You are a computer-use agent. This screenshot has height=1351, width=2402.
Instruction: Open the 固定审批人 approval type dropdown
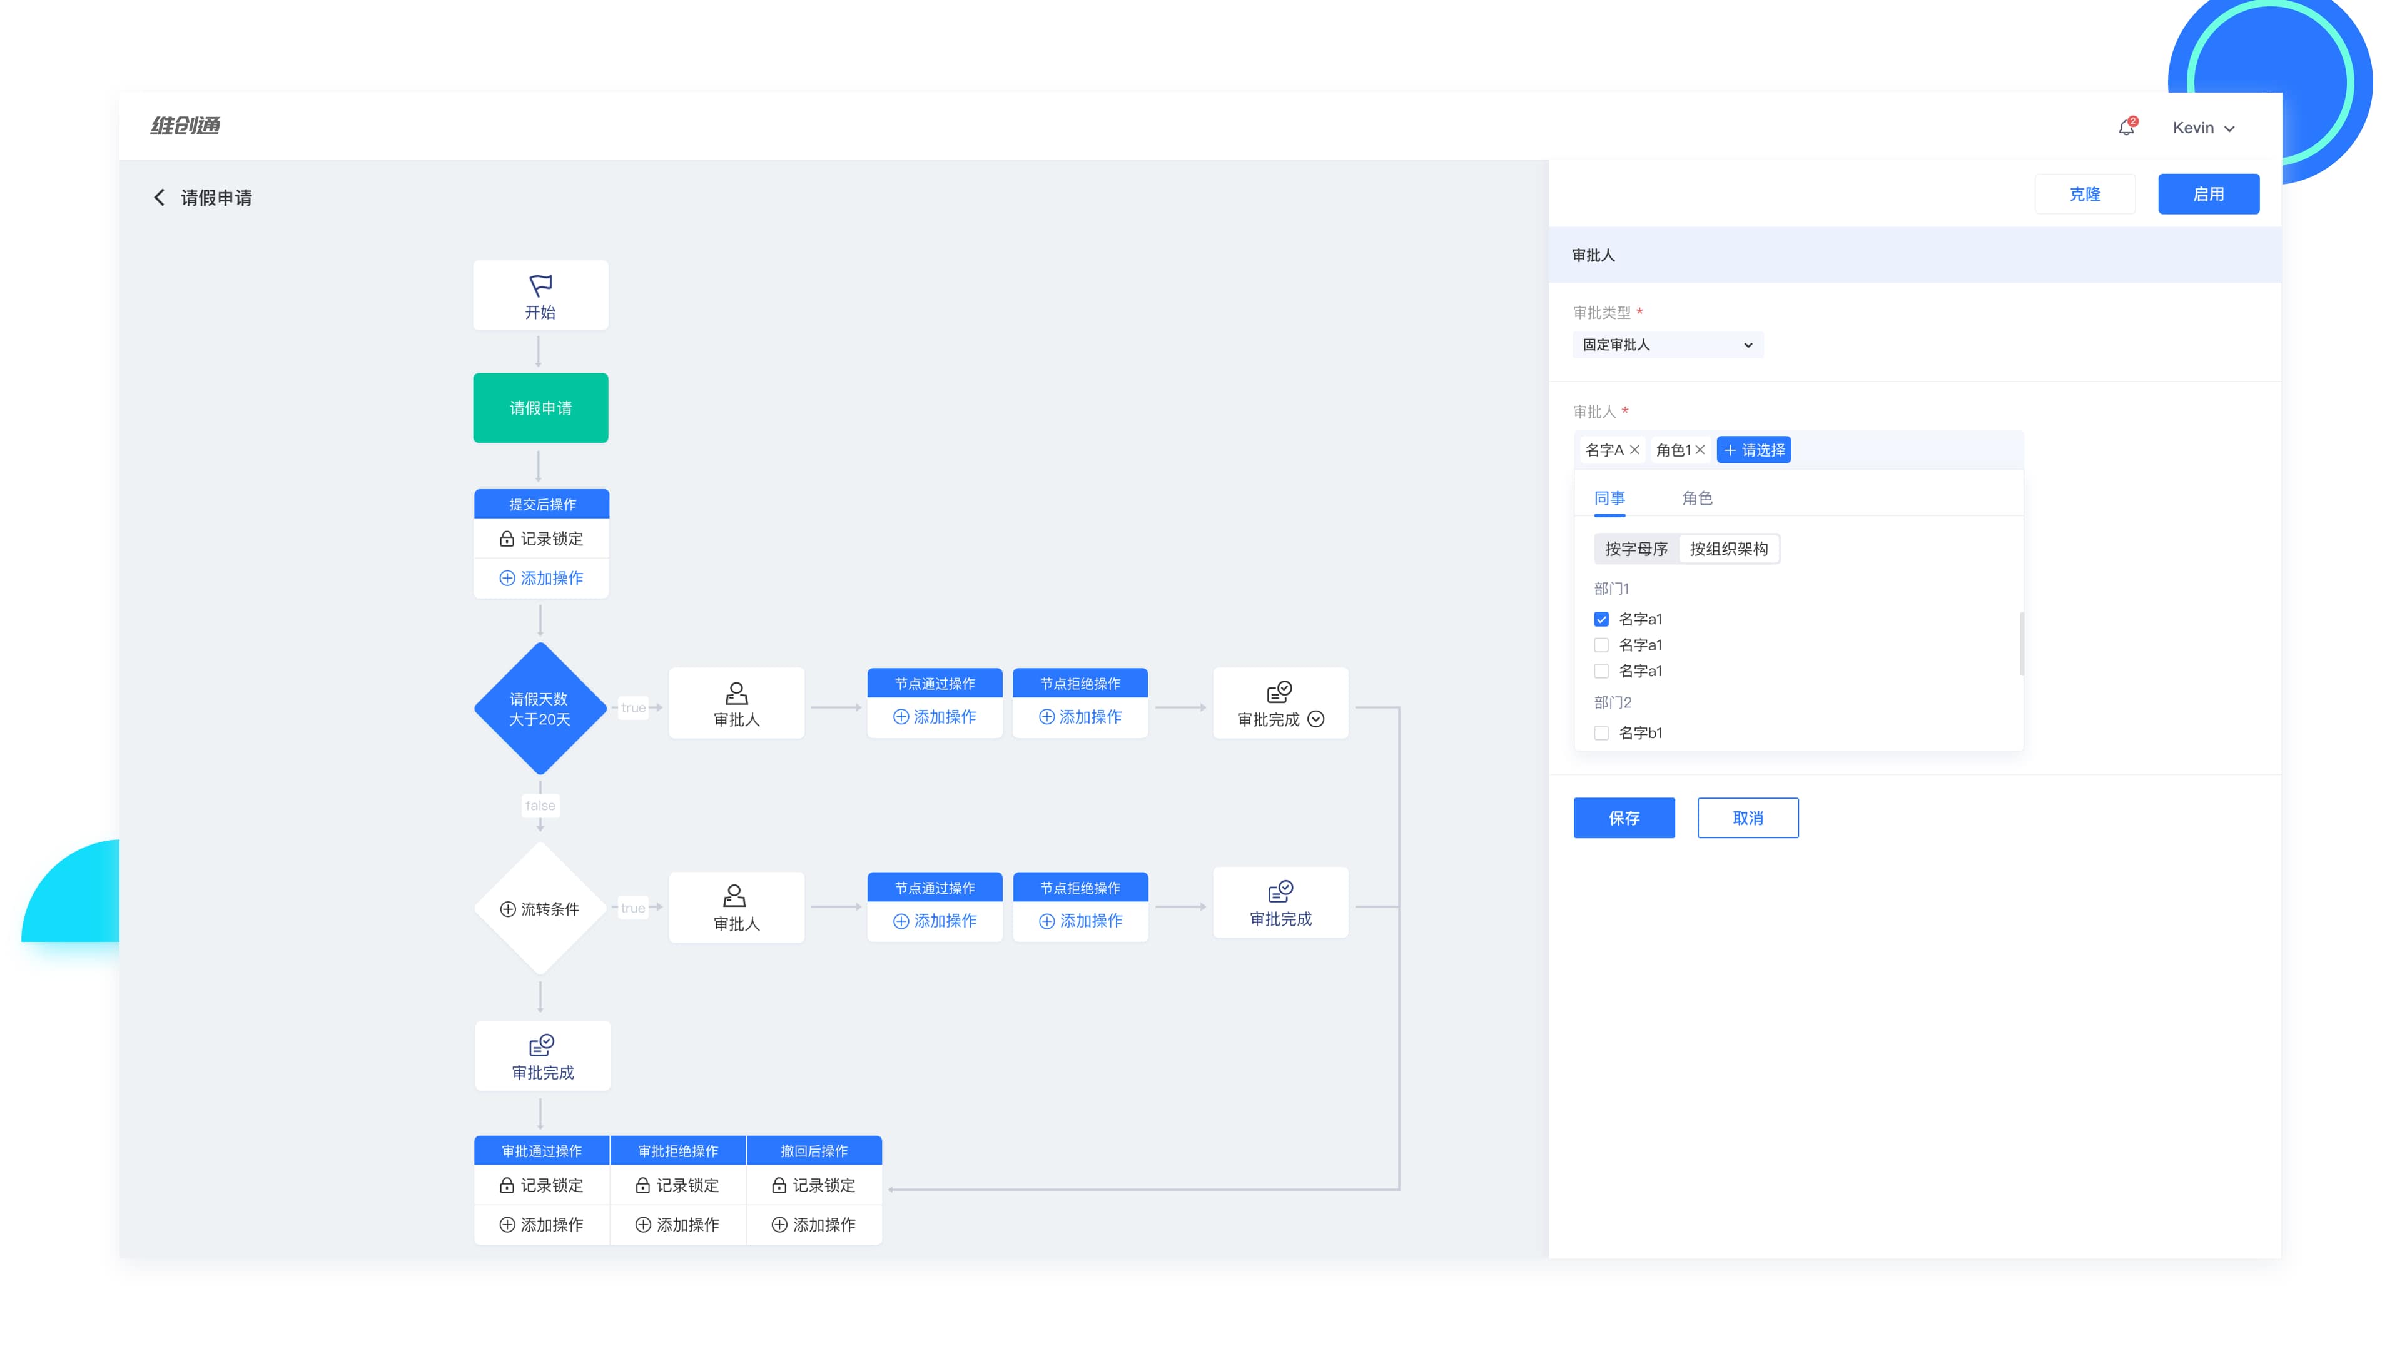pos(1668,345)
